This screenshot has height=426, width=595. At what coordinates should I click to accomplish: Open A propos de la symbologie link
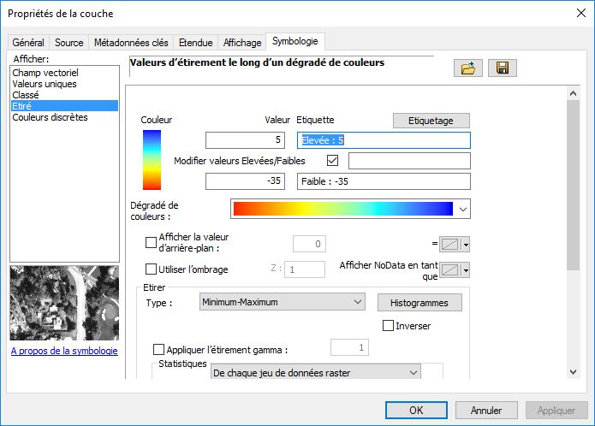pos(64,351)
